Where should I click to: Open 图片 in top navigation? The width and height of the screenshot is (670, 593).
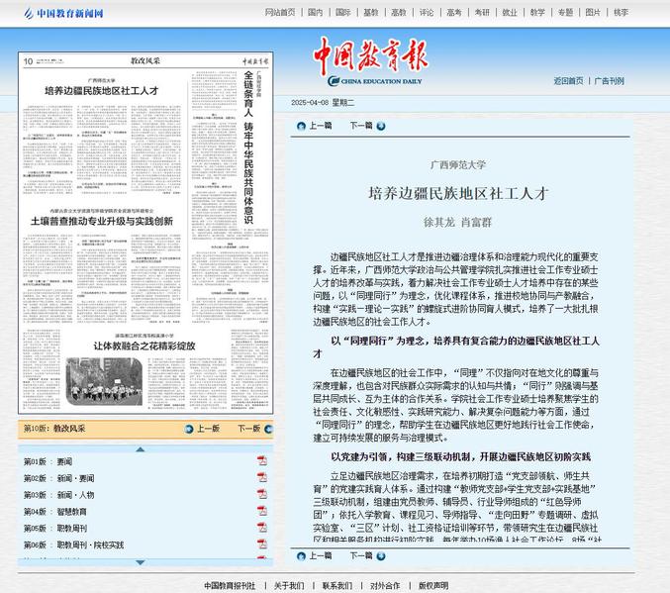coord(593,13)
